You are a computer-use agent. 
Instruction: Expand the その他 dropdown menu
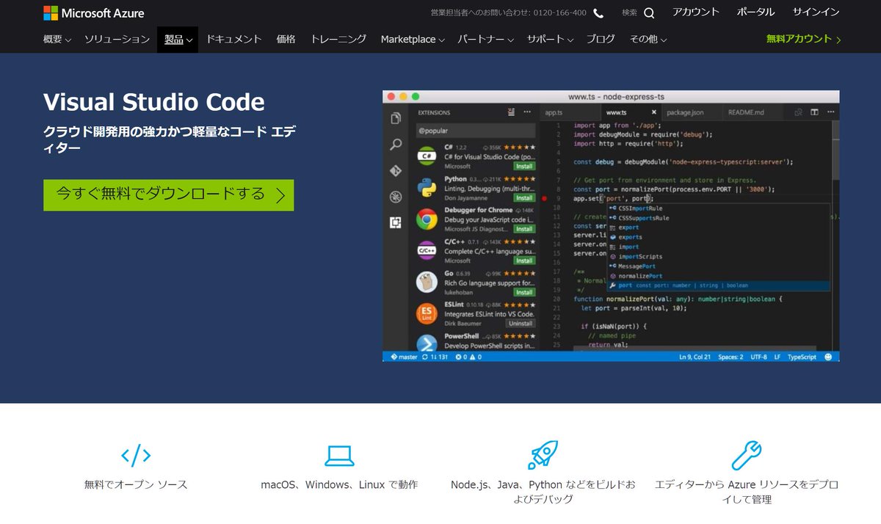648,40
